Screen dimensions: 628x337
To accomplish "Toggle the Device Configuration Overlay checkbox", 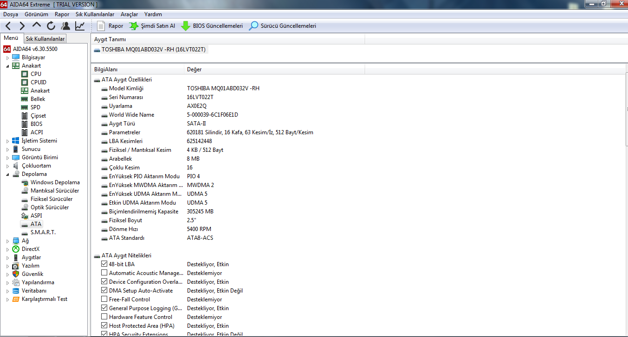I will tap(104, 282).
